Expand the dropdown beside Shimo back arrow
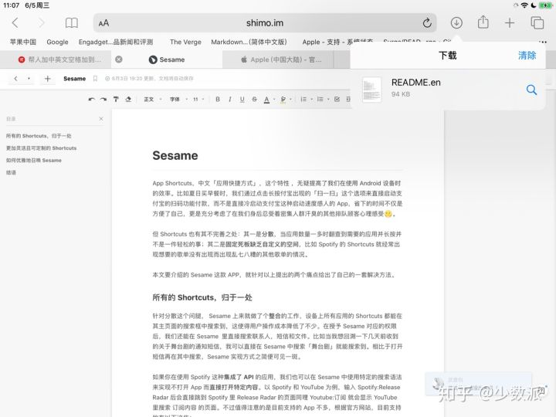 point(29,78)
